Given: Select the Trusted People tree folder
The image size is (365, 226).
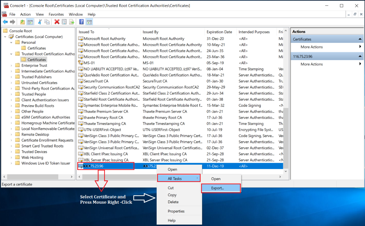Looking at the screenshot, I should (x=34, y=94).
